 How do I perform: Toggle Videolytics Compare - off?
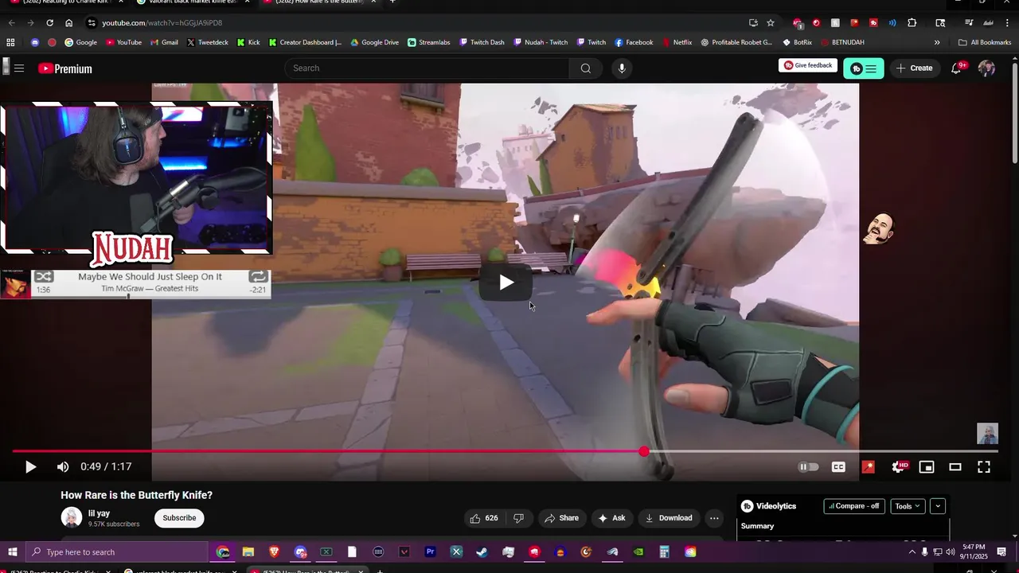click(854, 506)
